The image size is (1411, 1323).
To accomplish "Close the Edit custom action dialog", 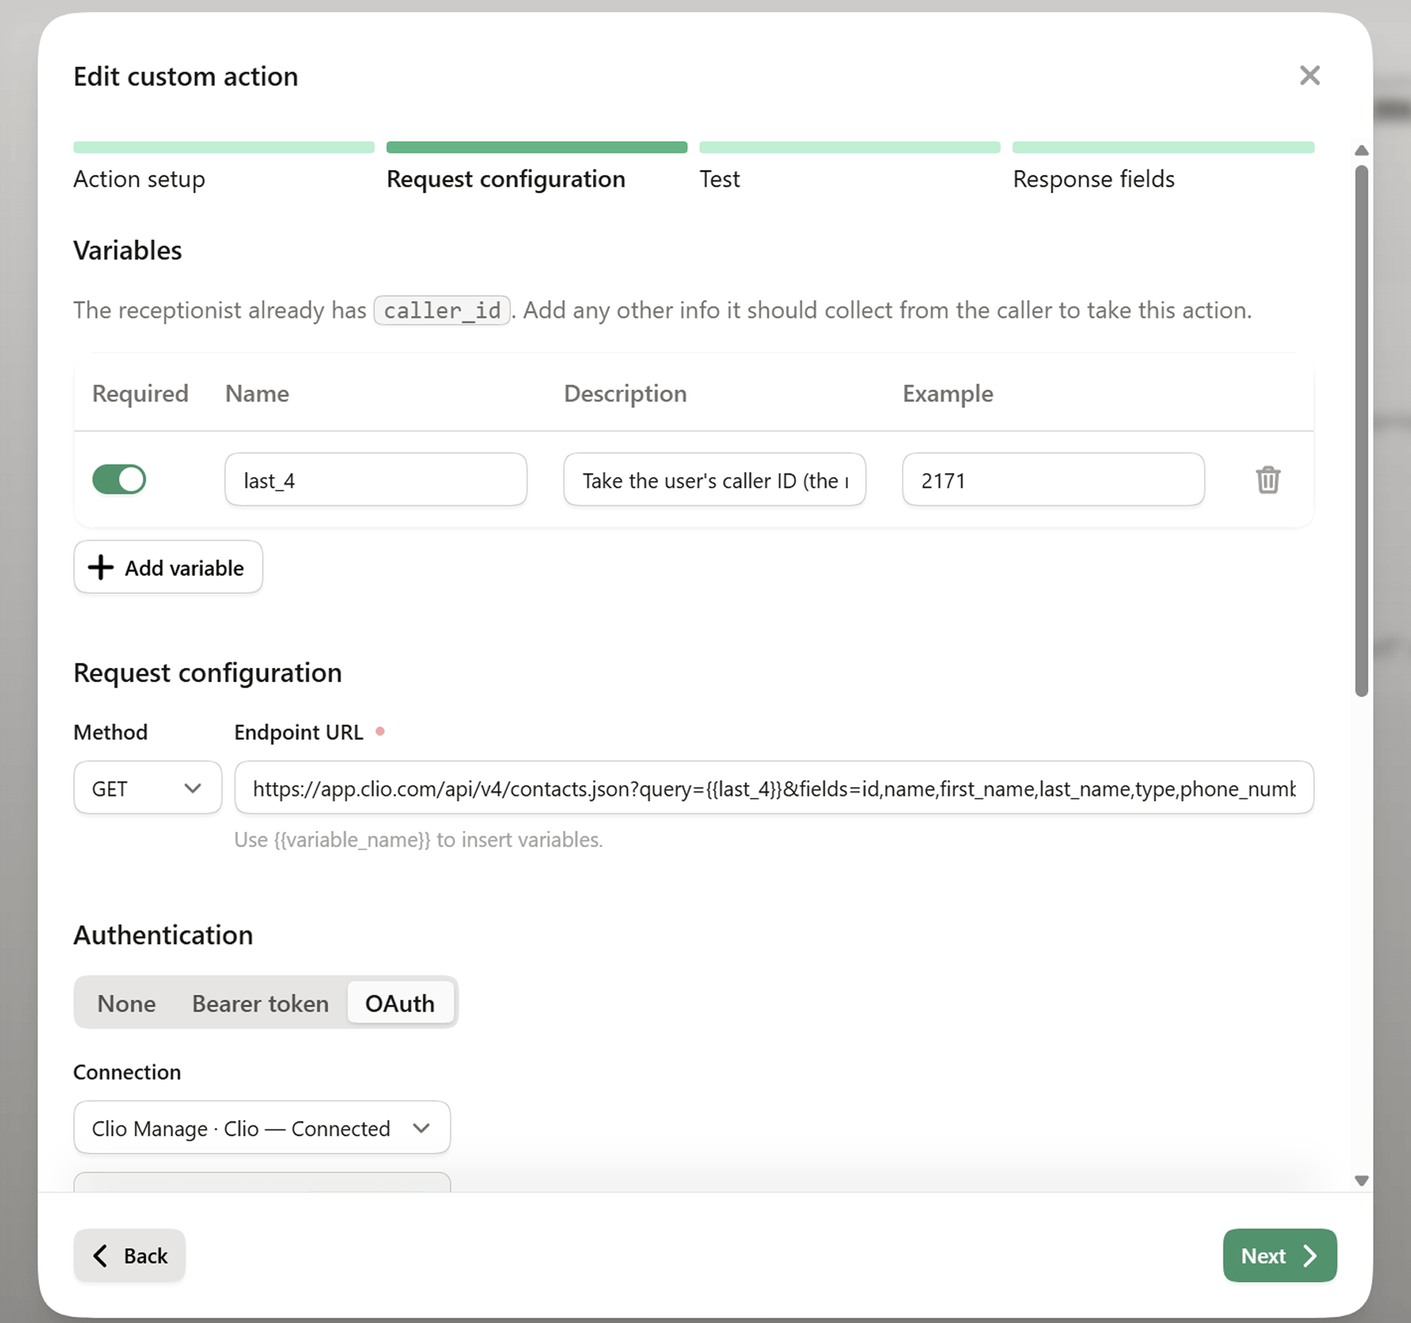I will [x=1309, y=76].
